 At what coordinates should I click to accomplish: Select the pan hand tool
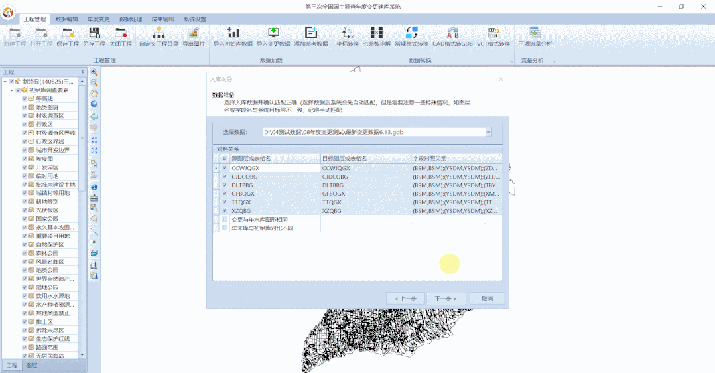tap(94, 93)
